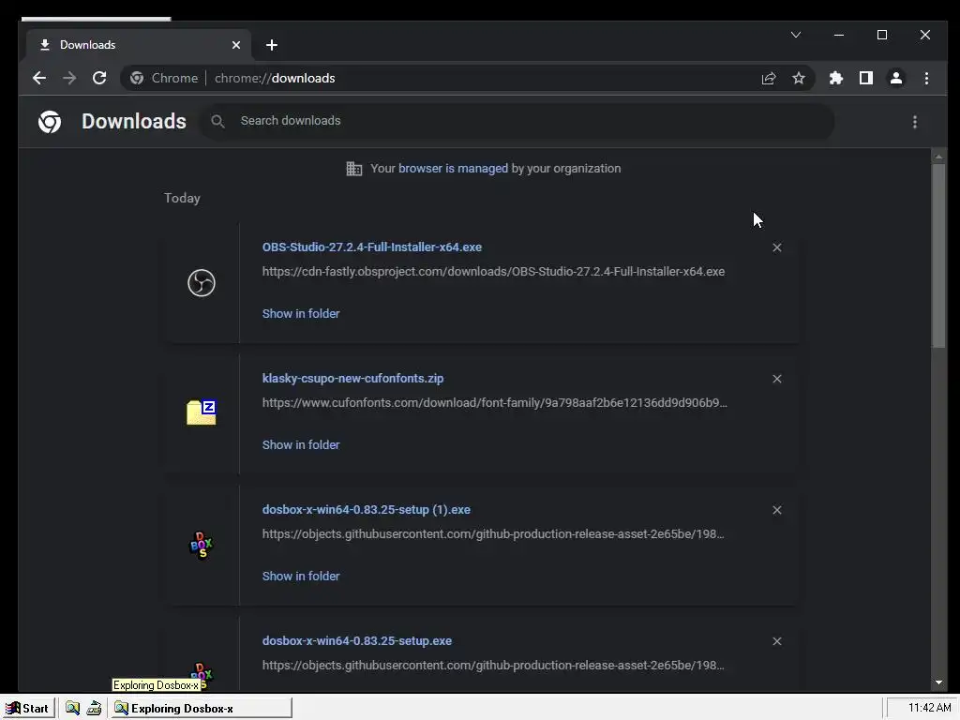Reload the Downloads page

99,78
